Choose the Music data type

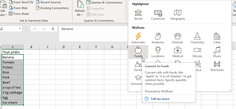pyautogui.click(x=217, y=52)
